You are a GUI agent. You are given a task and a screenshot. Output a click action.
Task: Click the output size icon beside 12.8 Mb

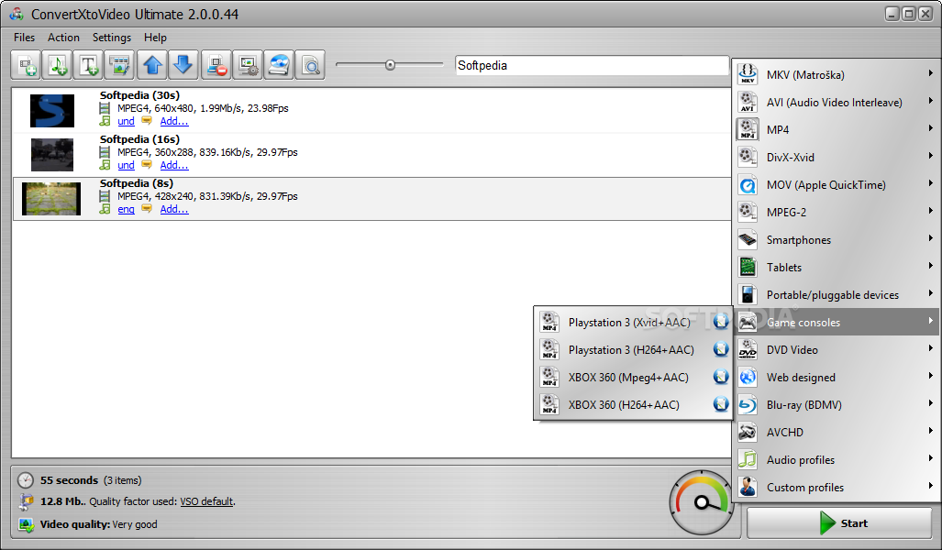[26, 501]
